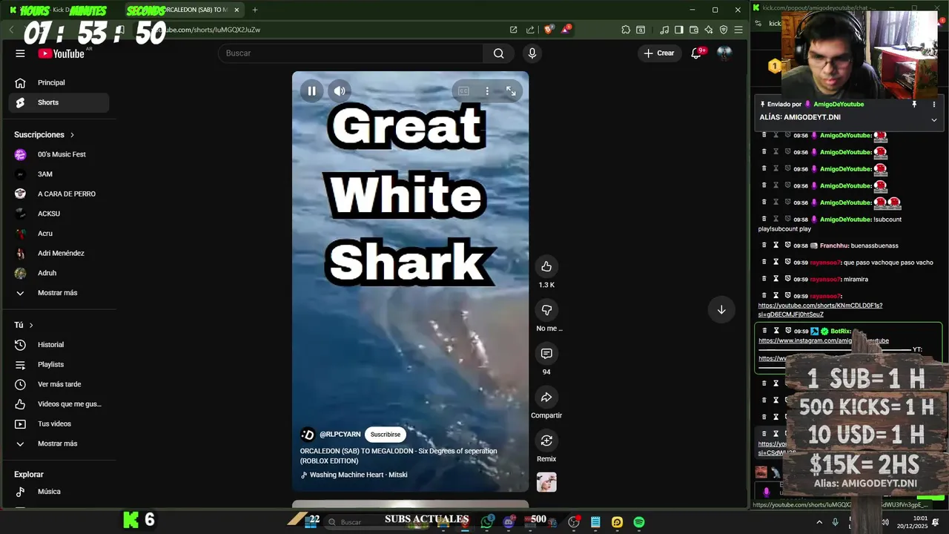Open the Brave shields lion icon
Viewport: 949px width, 534px height.
[x=549, y=30]
